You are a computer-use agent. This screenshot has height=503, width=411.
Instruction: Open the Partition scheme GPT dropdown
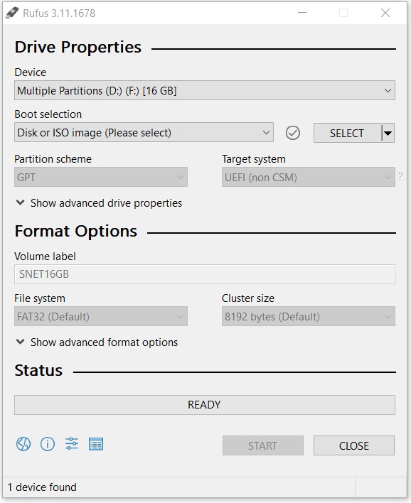[101, 177]
